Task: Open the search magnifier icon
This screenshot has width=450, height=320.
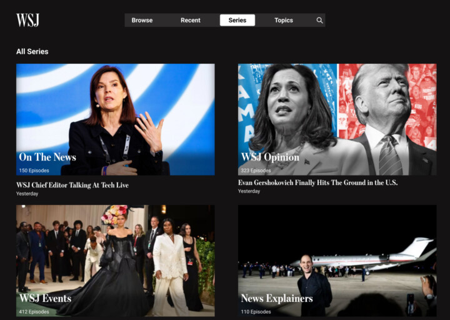Action: click(x=319, y=21)
